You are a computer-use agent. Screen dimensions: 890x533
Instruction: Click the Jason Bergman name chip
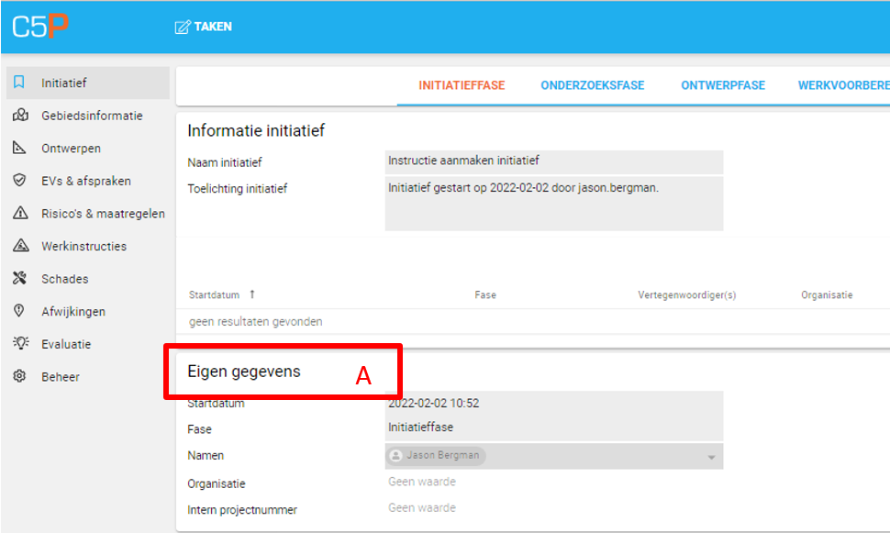[437, 456]
